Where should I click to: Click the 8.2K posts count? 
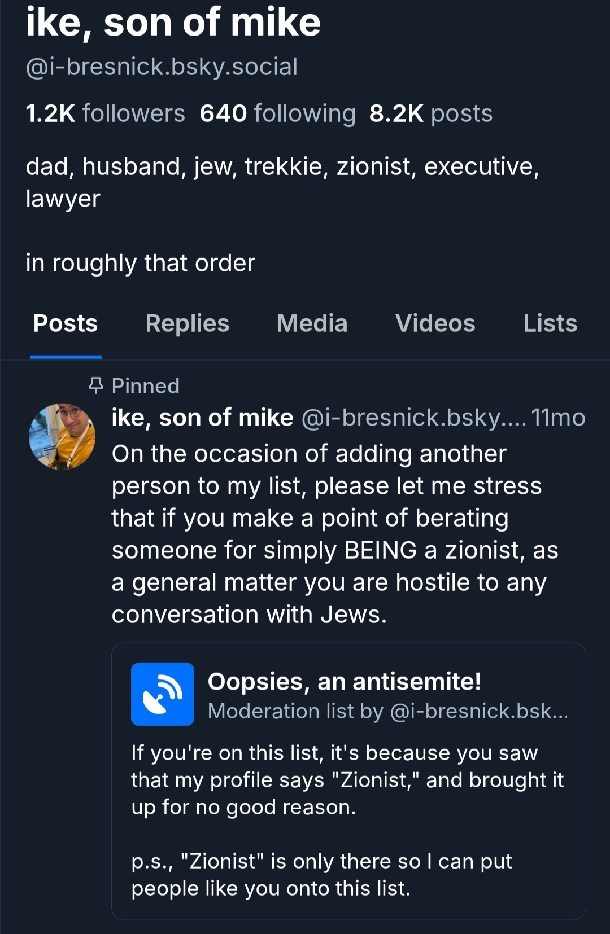(430, 113)
